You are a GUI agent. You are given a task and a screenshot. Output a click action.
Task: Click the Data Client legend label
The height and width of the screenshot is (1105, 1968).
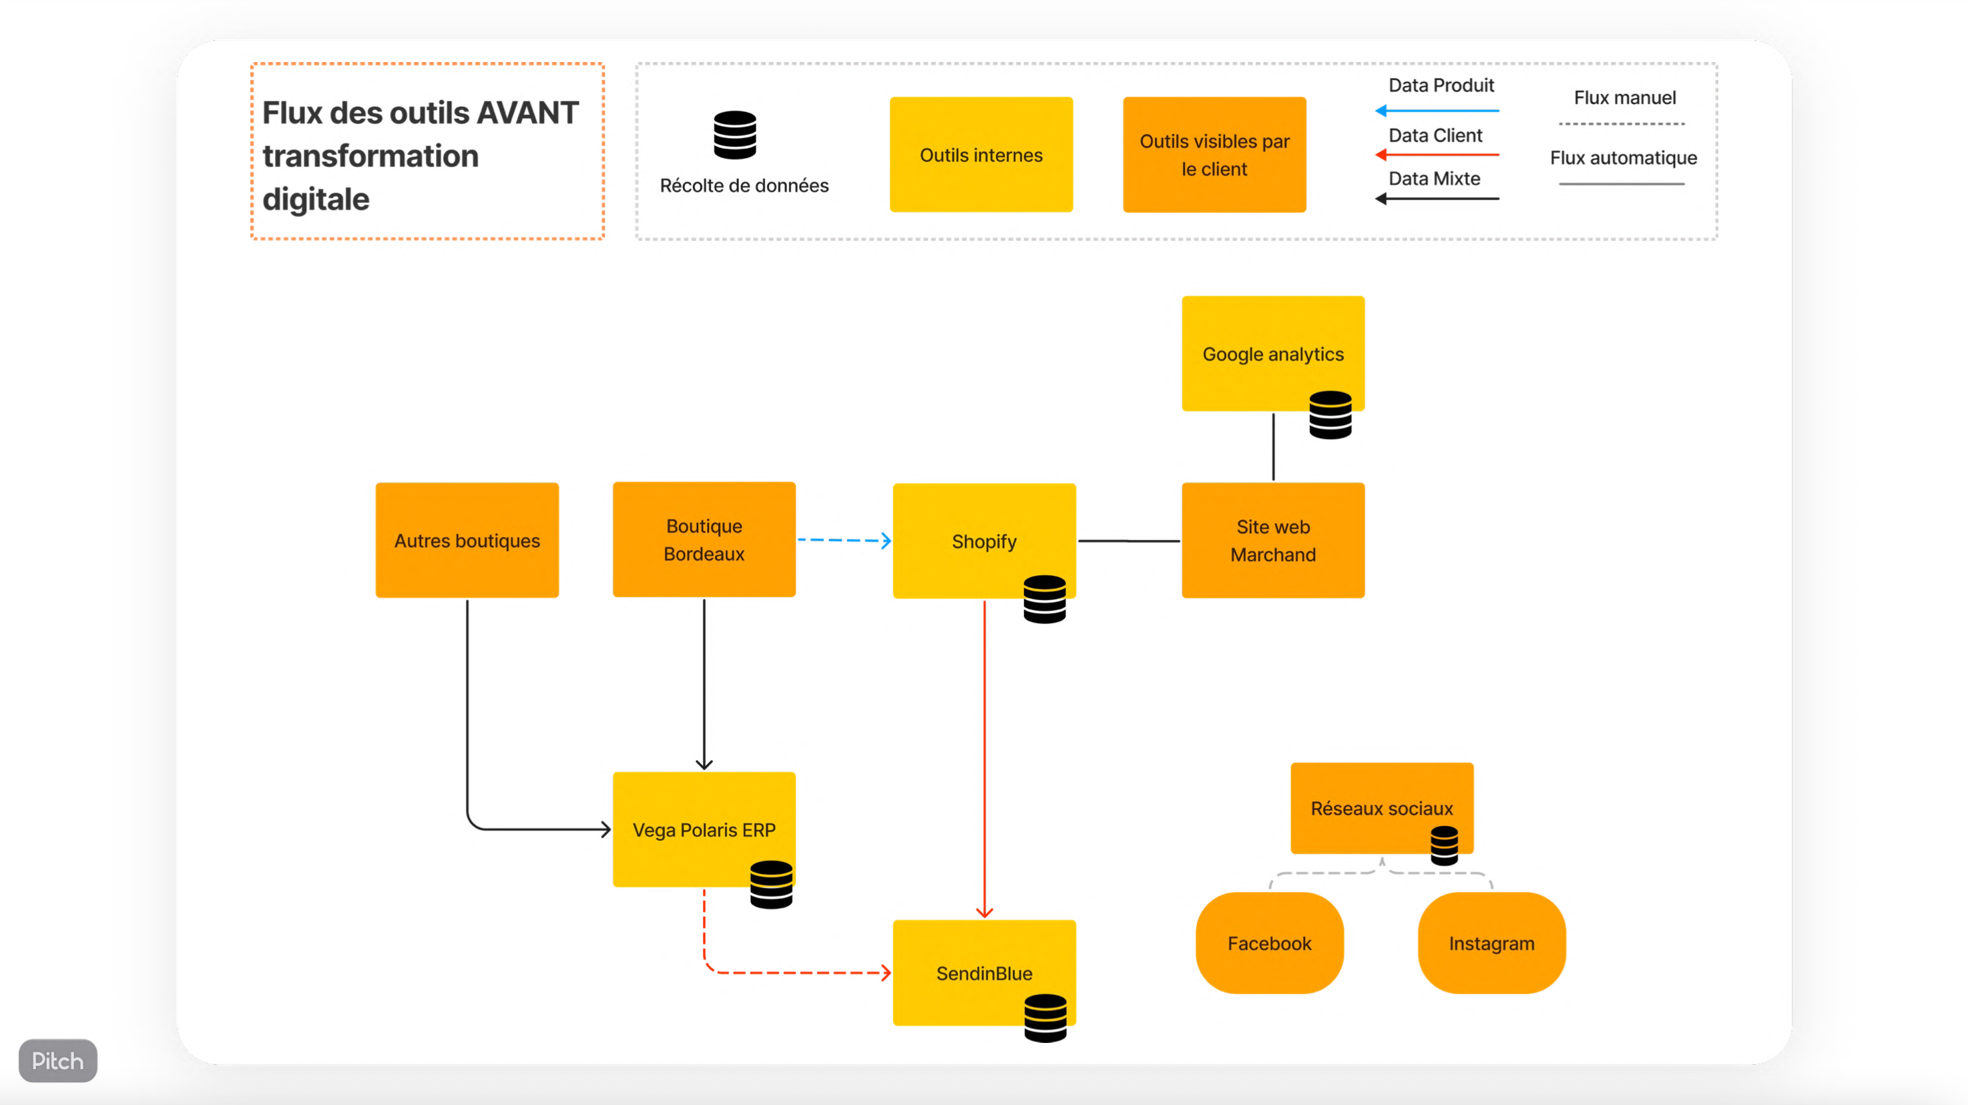click(x=1435, y=135)
